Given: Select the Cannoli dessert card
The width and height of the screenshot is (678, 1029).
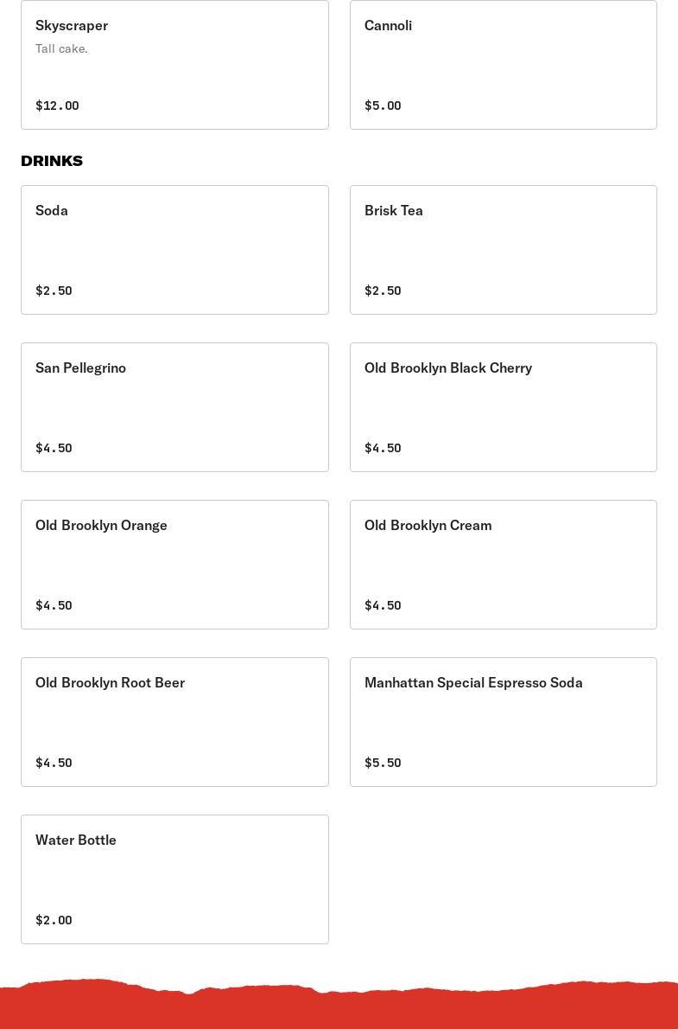Looking at the screenshot, I should click(503, 65).
